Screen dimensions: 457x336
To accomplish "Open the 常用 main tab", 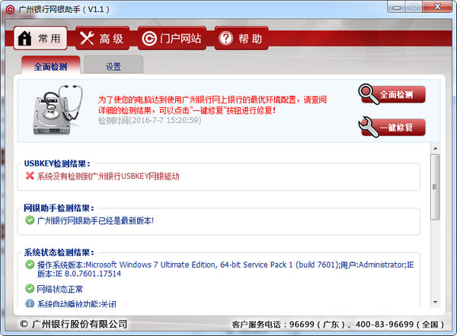I will coord(40,38).
